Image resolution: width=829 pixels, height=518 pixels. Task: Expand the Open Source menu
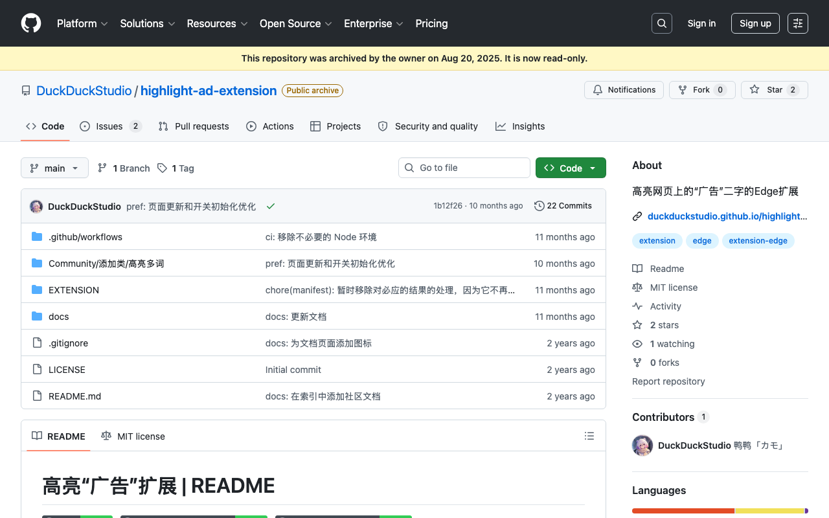295,23
